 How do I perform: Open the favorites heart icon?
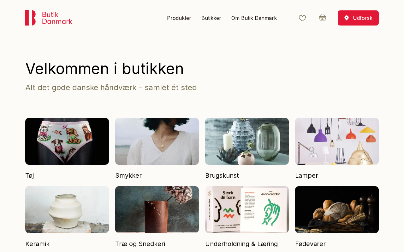point(302,18)
